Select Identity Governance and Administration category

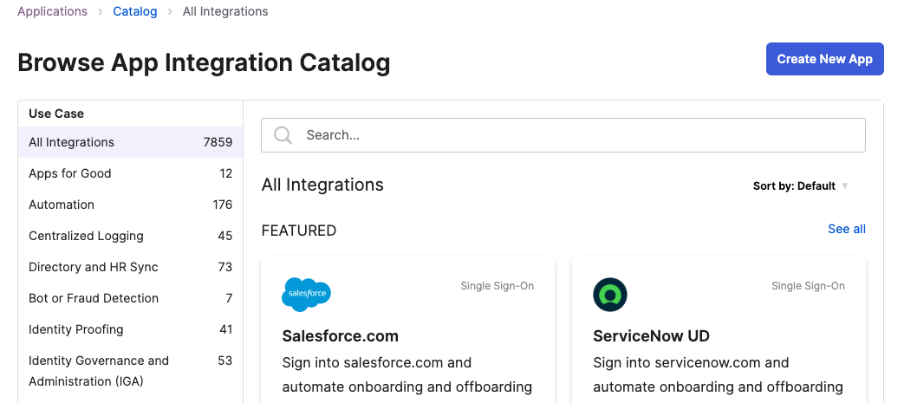click(130, 371)
